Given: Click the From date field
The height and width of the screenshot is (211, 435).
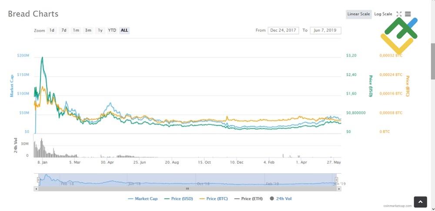Looking at the screenshot, I should coord(283,30).
